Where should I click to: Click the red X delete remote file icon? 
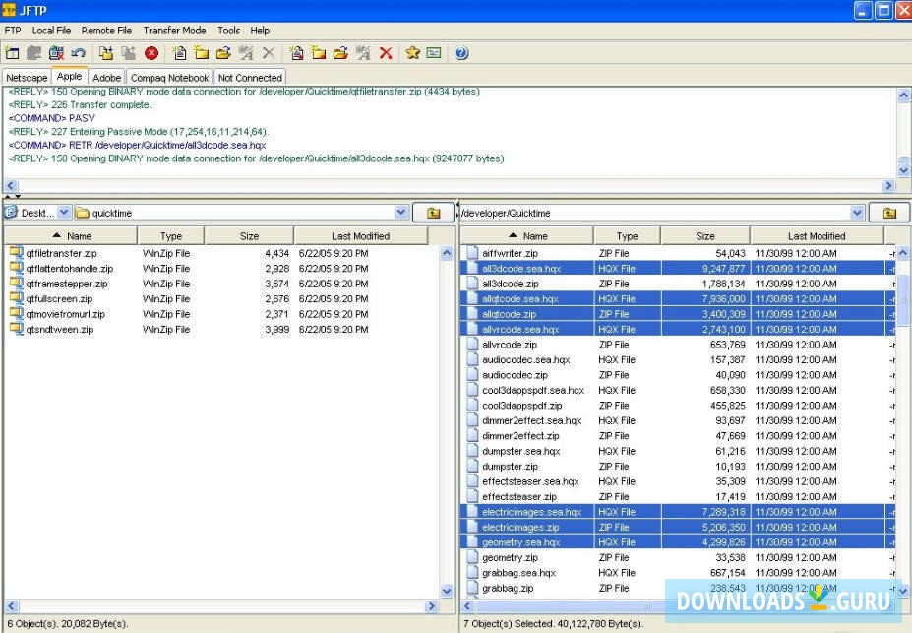(x=386, y=53)
